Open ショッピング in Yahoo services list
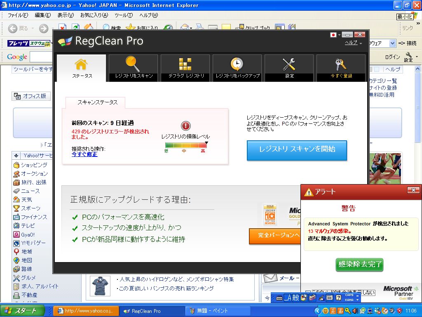 34,165
